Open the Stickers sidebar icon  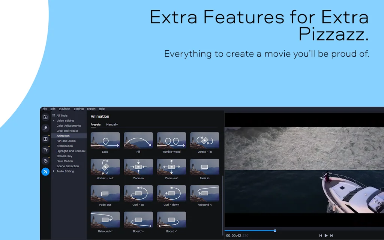click(x=45, y=160)
